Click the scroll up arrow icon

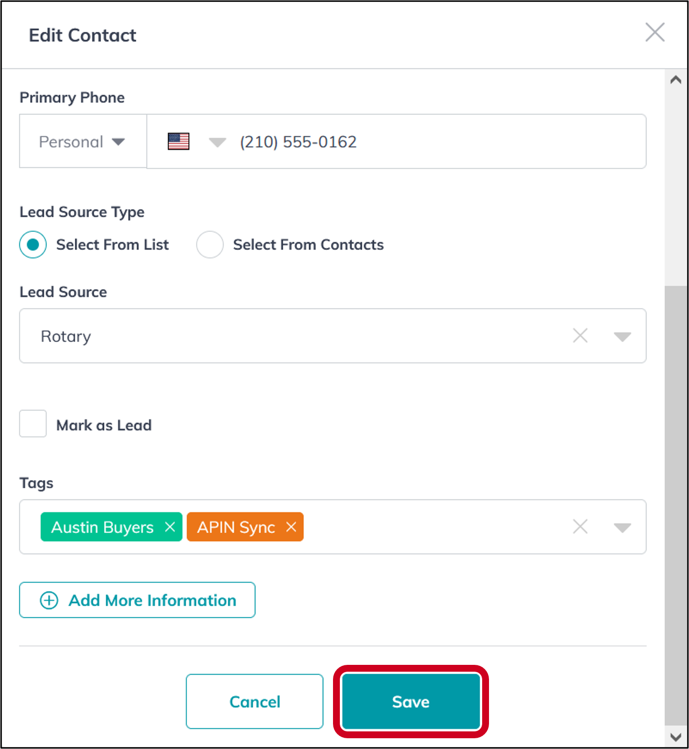676,80
